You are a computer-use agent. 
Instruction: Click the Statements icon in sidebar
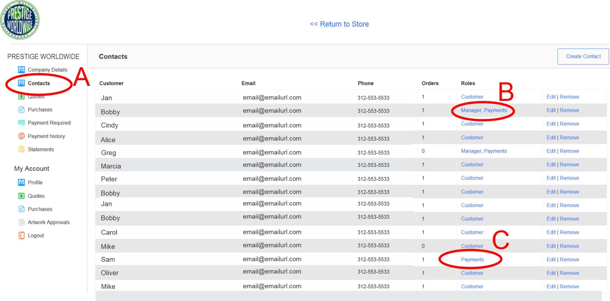(21, 149)
